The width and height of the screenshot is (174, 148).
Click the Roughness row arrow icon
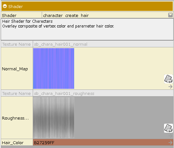tap(170, 136)
